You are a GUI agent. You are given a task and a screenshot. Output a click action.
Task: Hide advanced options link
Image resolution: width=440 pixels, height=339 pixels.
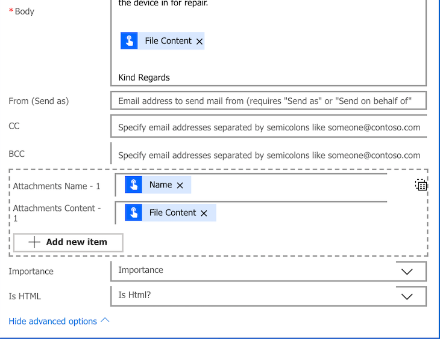click(53, 321)
